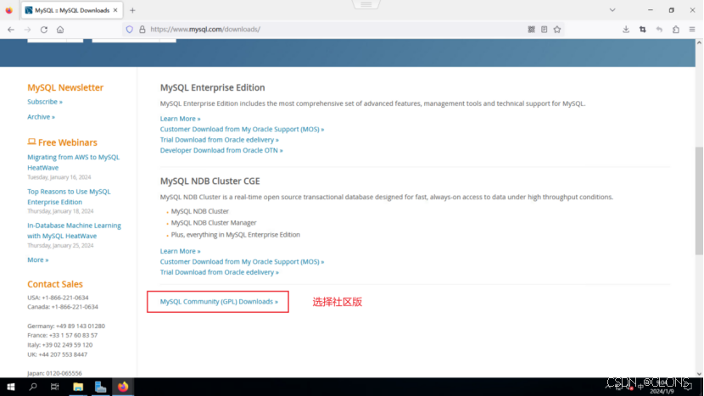Image resolution: width=704 pixels, height=396 pixels.
Task: Show site security info via padlock icon
Action: point(142,30)
